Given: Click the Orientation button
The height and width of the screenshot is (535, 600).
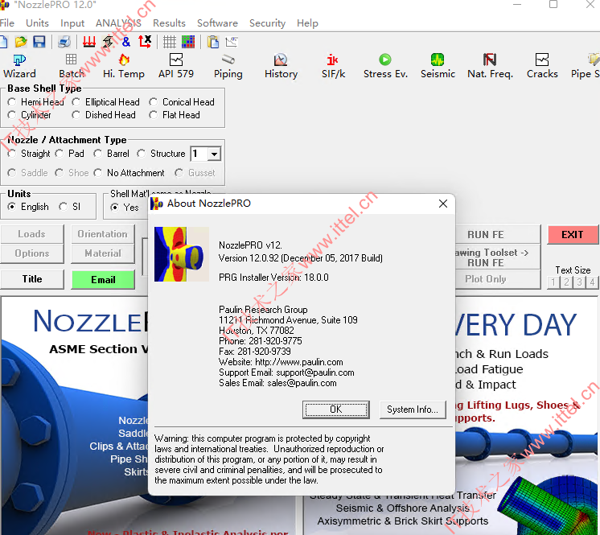Looking at the screenshot, I should (103, 234).
